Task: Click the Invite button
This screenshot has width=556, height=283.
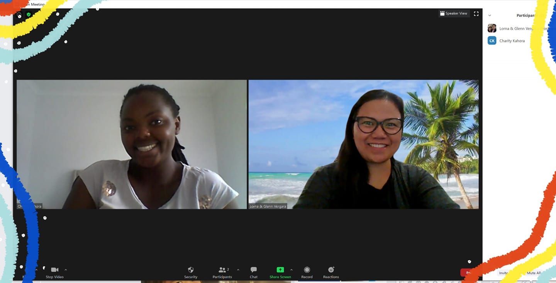Action: click(x=503, y=273)
